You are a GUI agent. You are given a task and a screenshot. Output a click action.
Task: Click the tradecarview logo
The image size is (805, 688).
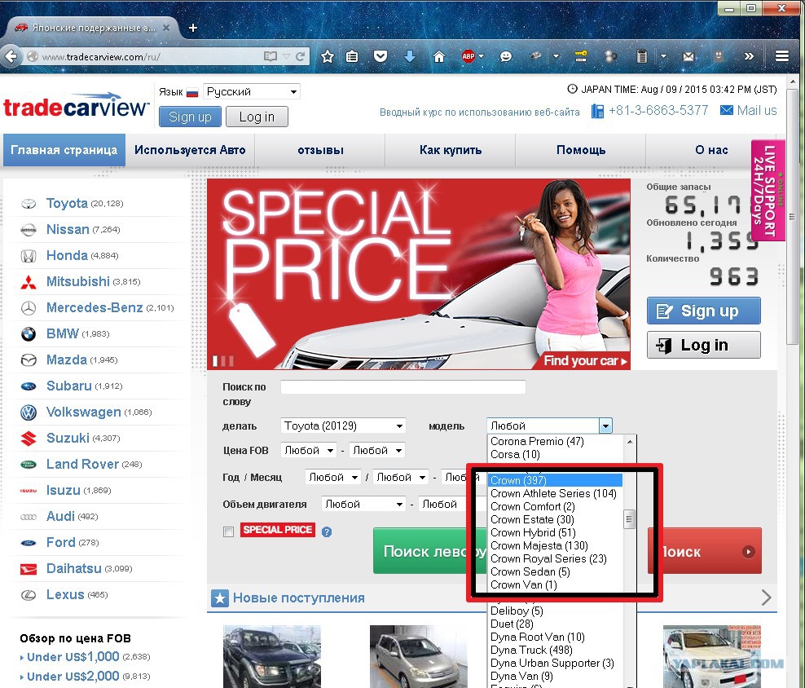[x=76, y=106]
